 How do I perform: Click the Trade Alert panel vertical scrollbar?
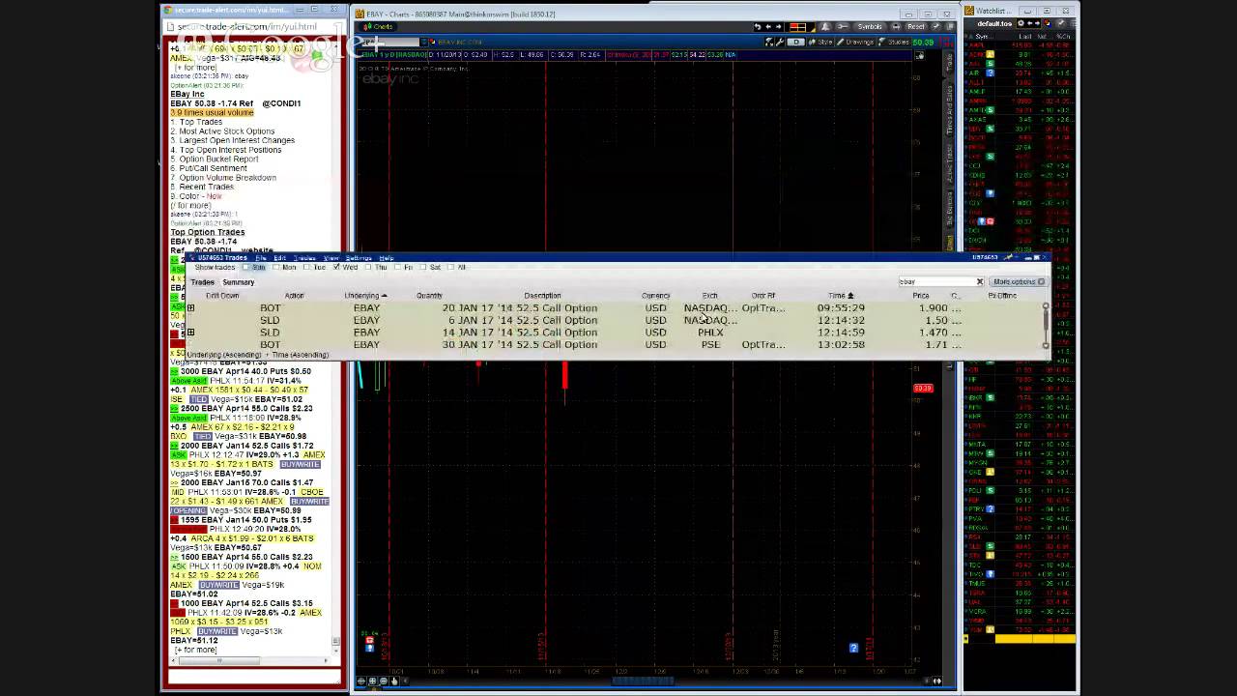336,348
